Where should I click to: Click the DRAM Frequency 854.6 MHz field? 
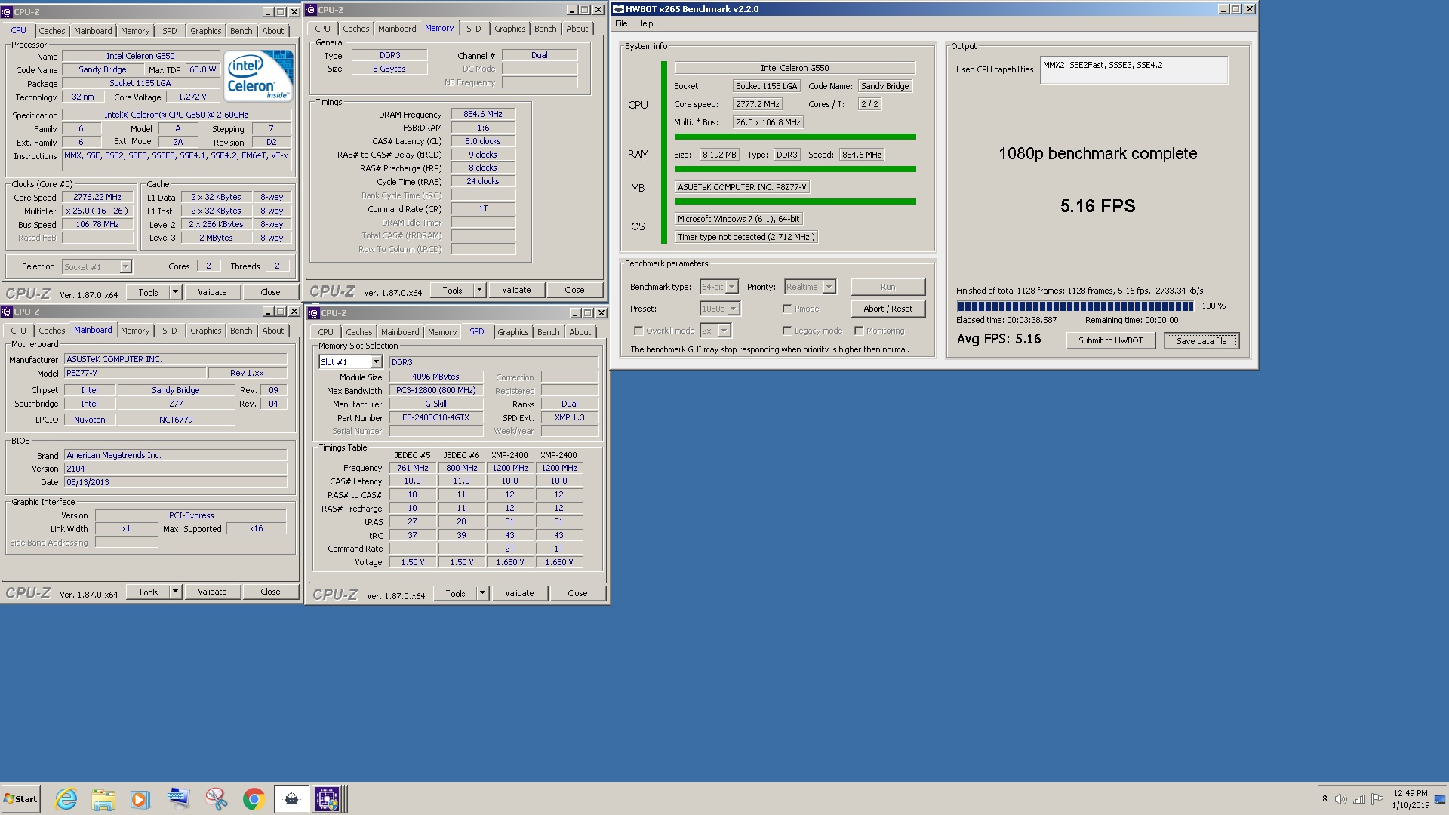[483, 114]
